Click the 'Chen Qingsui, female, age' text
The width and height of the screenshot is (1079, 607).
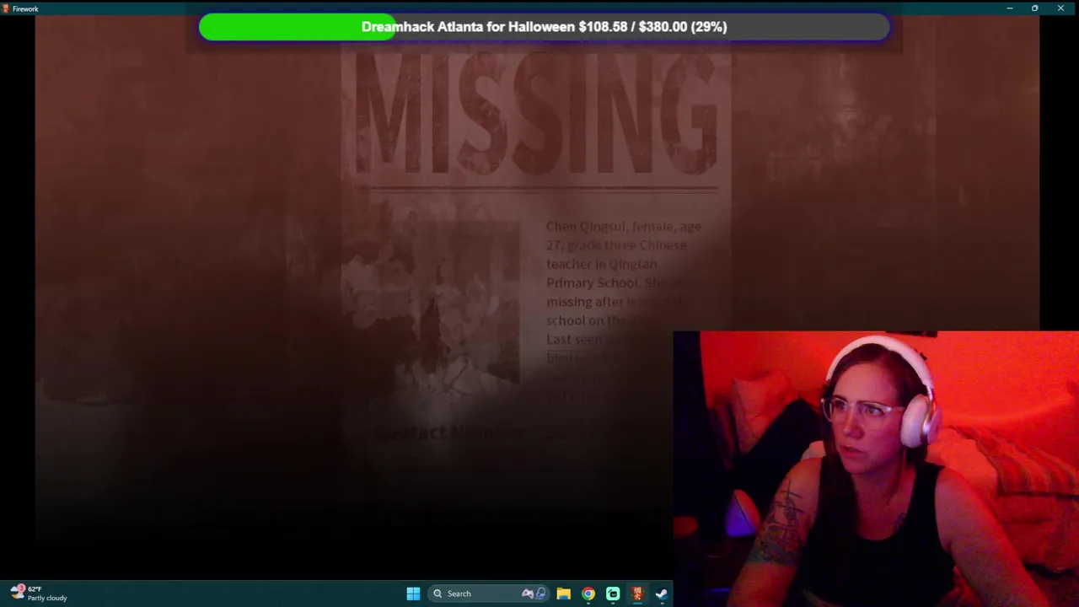[x=624, y=226]
